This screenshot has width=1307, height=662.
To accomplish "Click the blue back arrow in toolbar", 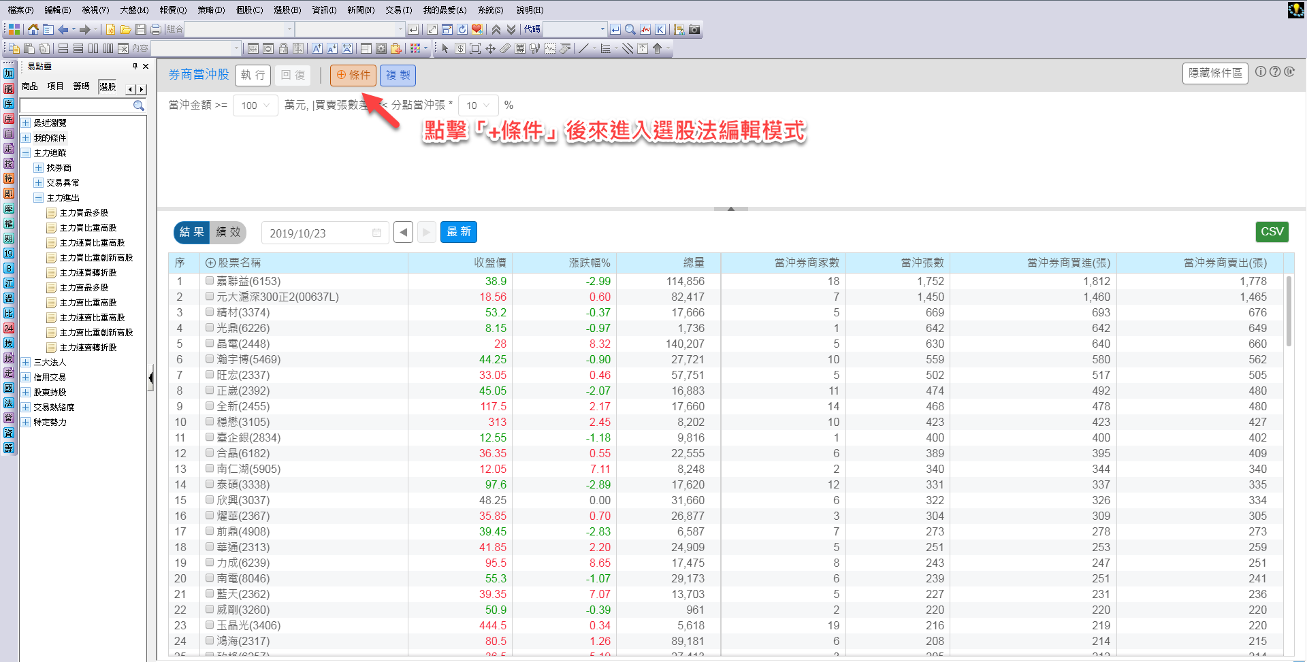I will tap(63, 29).
